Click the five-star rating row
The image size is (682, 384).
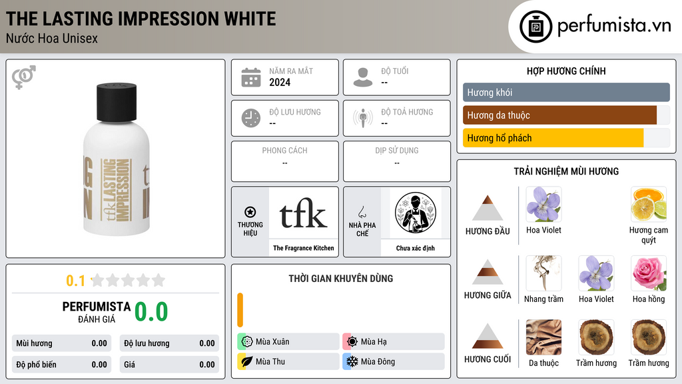click(x=128, y=280)
